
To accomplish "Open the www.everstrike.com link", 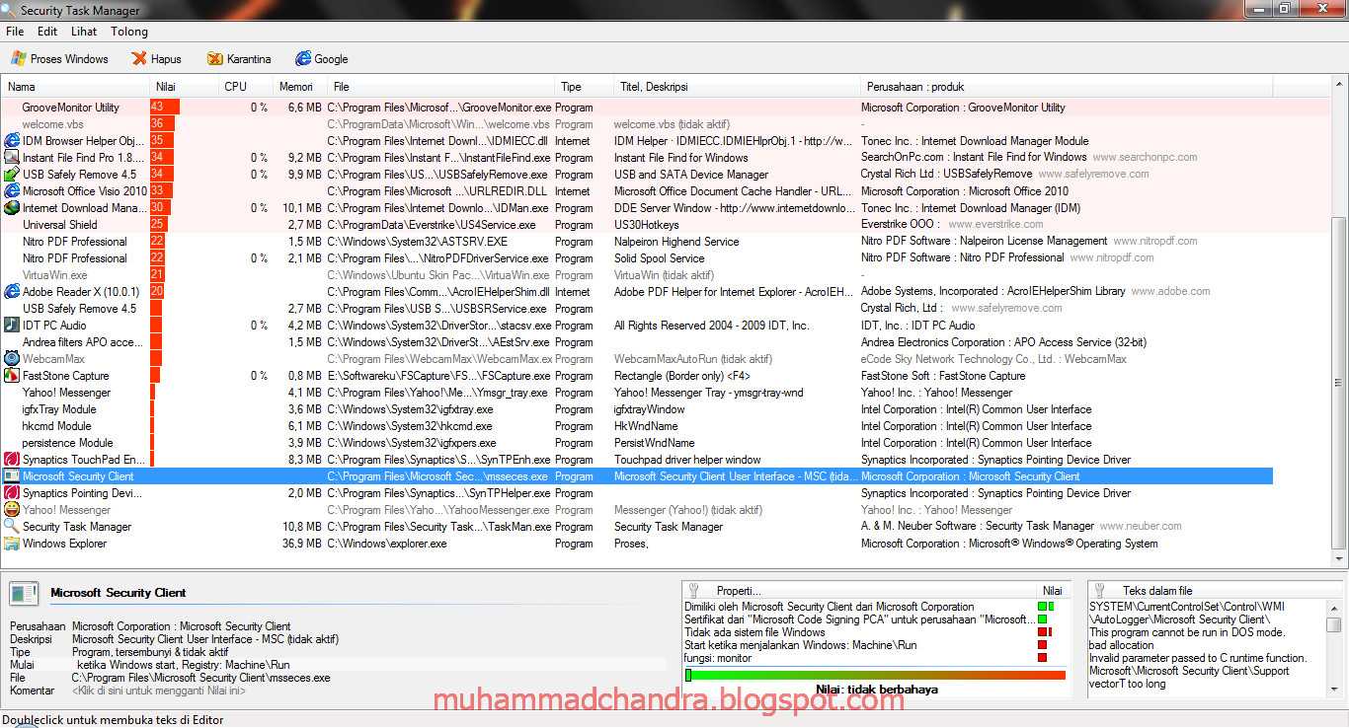I will click(995, 225).
